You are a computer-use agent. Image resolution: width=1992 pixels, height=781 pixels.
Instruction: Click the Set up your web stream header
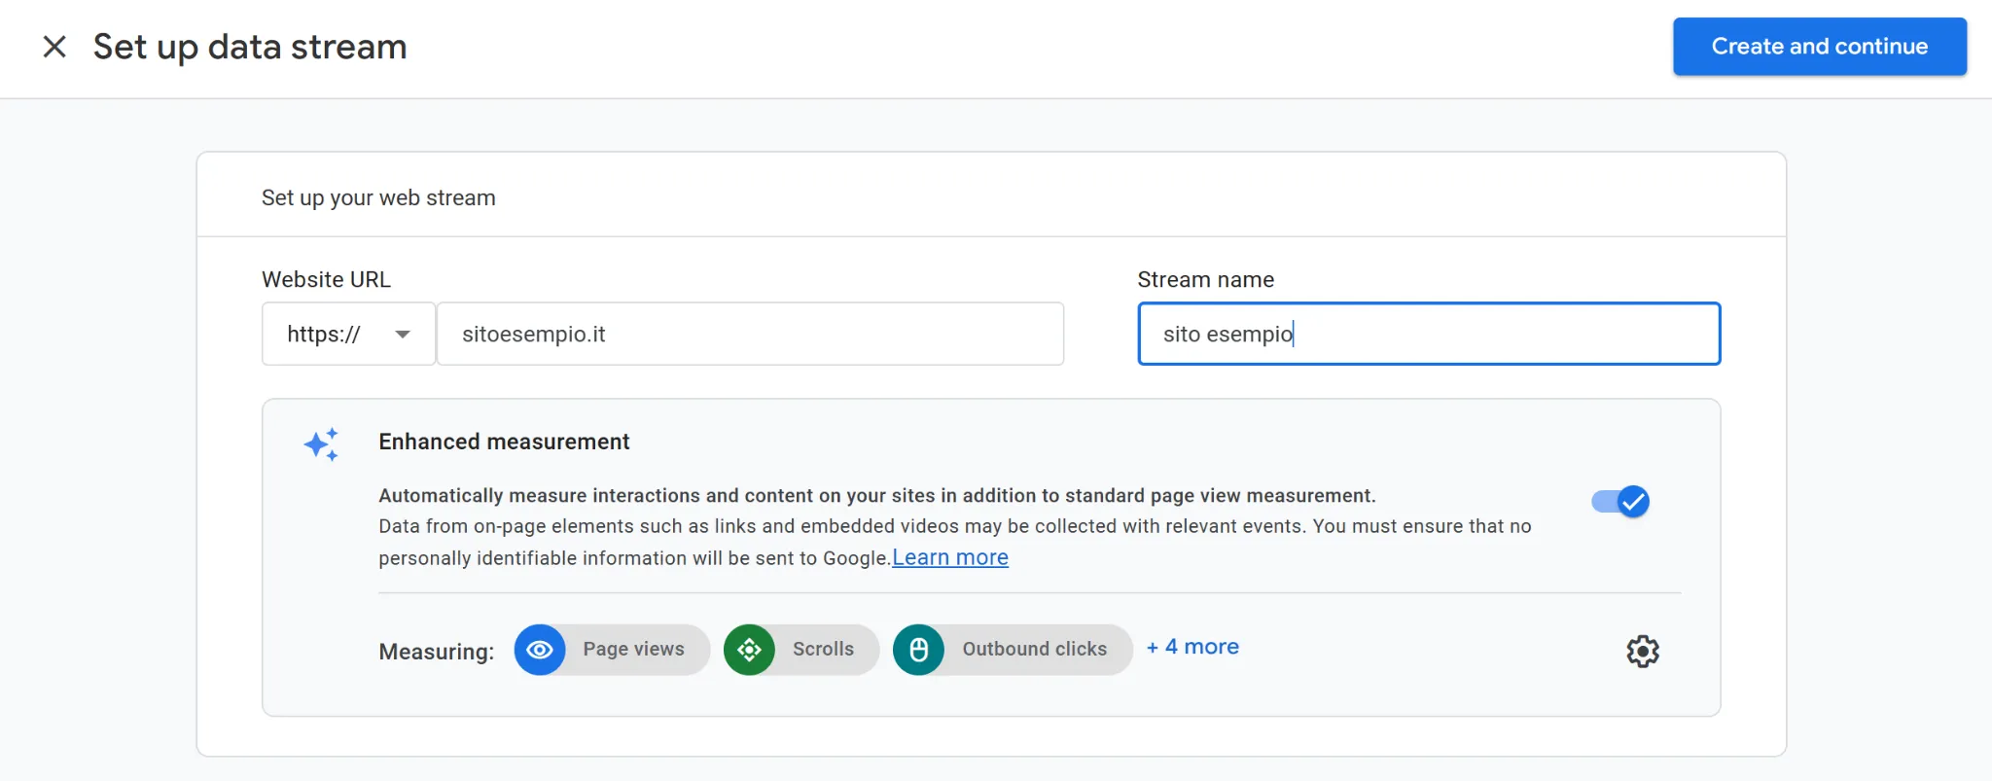point(378,198)
